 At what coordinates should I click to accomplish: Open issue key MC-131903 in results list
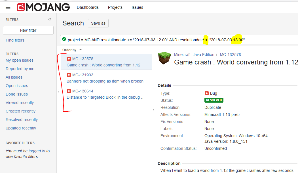[83, 75]
